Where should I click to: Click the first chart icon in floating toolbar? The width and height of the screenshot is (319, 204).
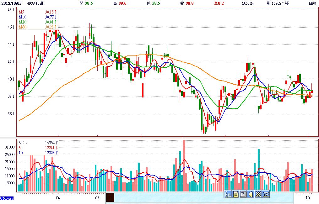coord(228,194)
